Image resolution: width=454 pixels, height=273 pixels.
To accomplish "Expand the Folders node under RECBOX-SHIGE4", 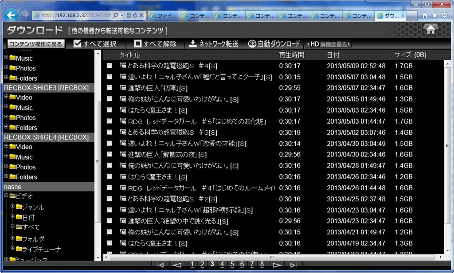I will pos(6,176).
